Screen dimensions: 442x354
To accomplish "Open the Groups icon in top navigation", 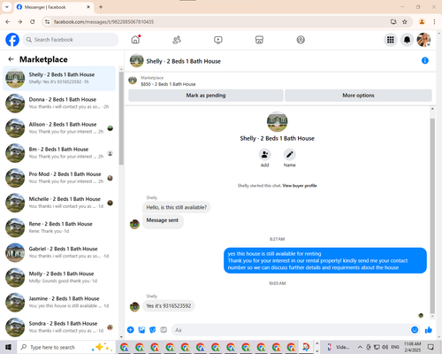I will pyautogui.click(x=301, y=40).
